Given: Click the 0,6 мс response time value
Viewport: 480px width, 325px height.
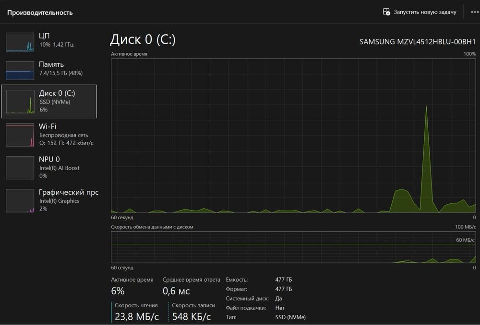Looking at the screenshot, I should [x=176, y=291].
